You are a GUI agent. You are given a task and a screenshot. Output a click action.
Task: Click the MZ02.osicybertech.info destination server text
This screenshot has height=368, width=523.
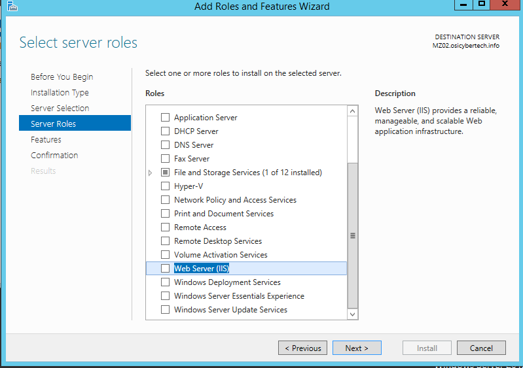pos(466,46)
